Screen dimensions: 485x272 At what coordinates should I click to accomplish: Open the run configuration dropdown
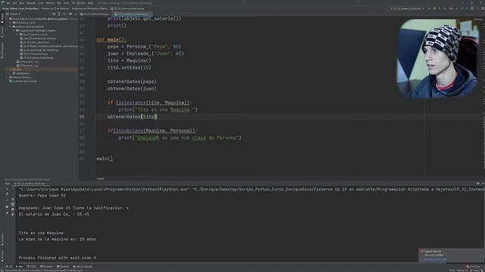[408, 8]
